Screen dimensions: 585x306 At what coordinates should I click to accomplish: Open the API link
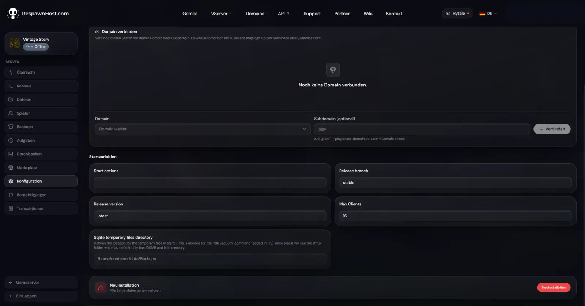pyautogui.click(x=283, y=14)
